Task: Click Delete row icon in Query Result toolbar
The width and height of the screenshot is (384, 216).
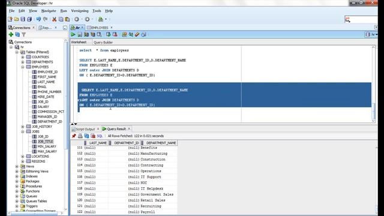Action: 93,136
